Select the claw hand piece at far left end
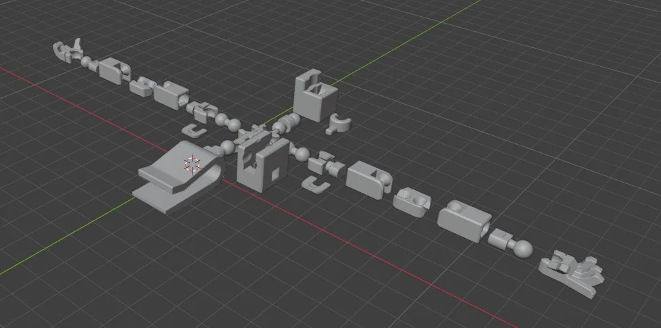 point(67,50)
